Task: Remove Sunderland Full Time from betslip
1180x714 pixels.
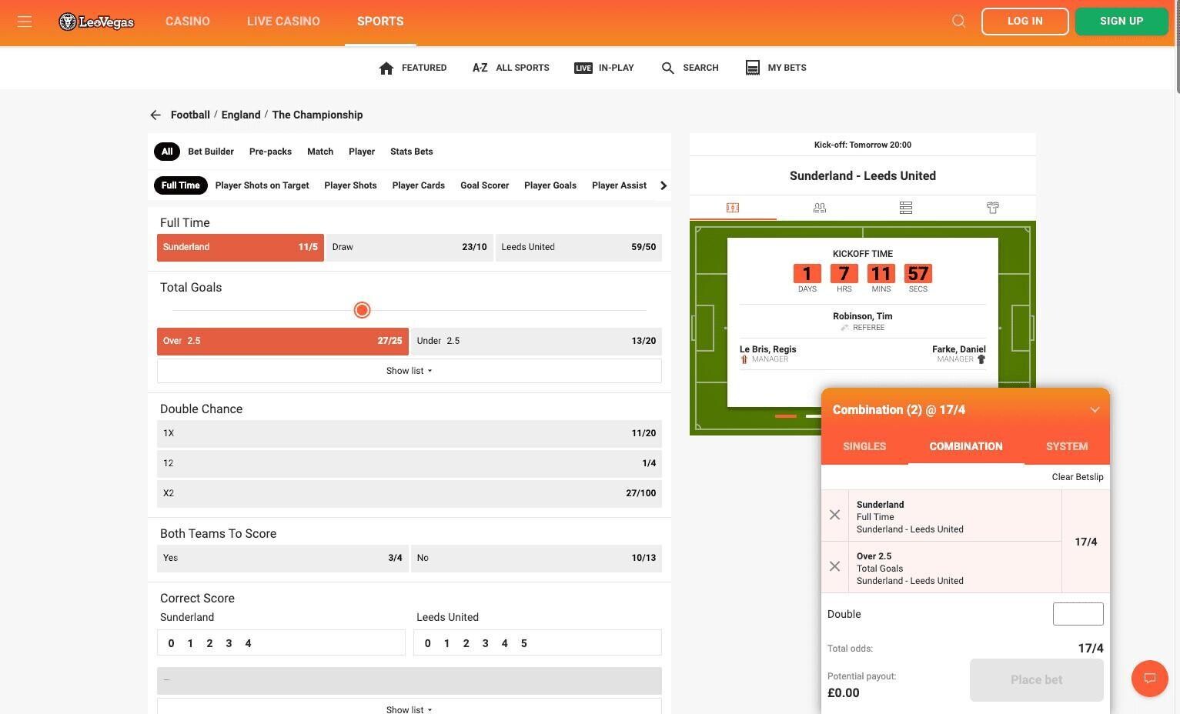Action: [834, 515]
